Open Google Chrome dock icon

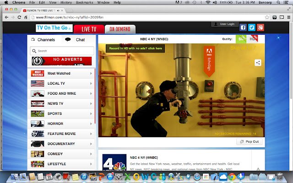point(232,177)
